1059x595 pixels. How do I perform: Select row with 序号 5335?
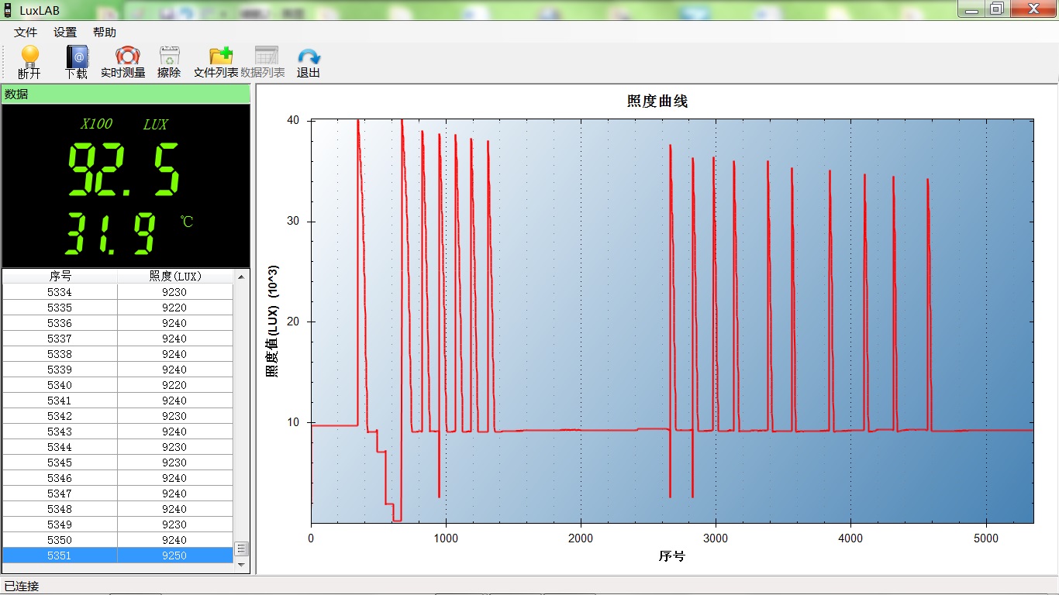[x=118, y=308]
